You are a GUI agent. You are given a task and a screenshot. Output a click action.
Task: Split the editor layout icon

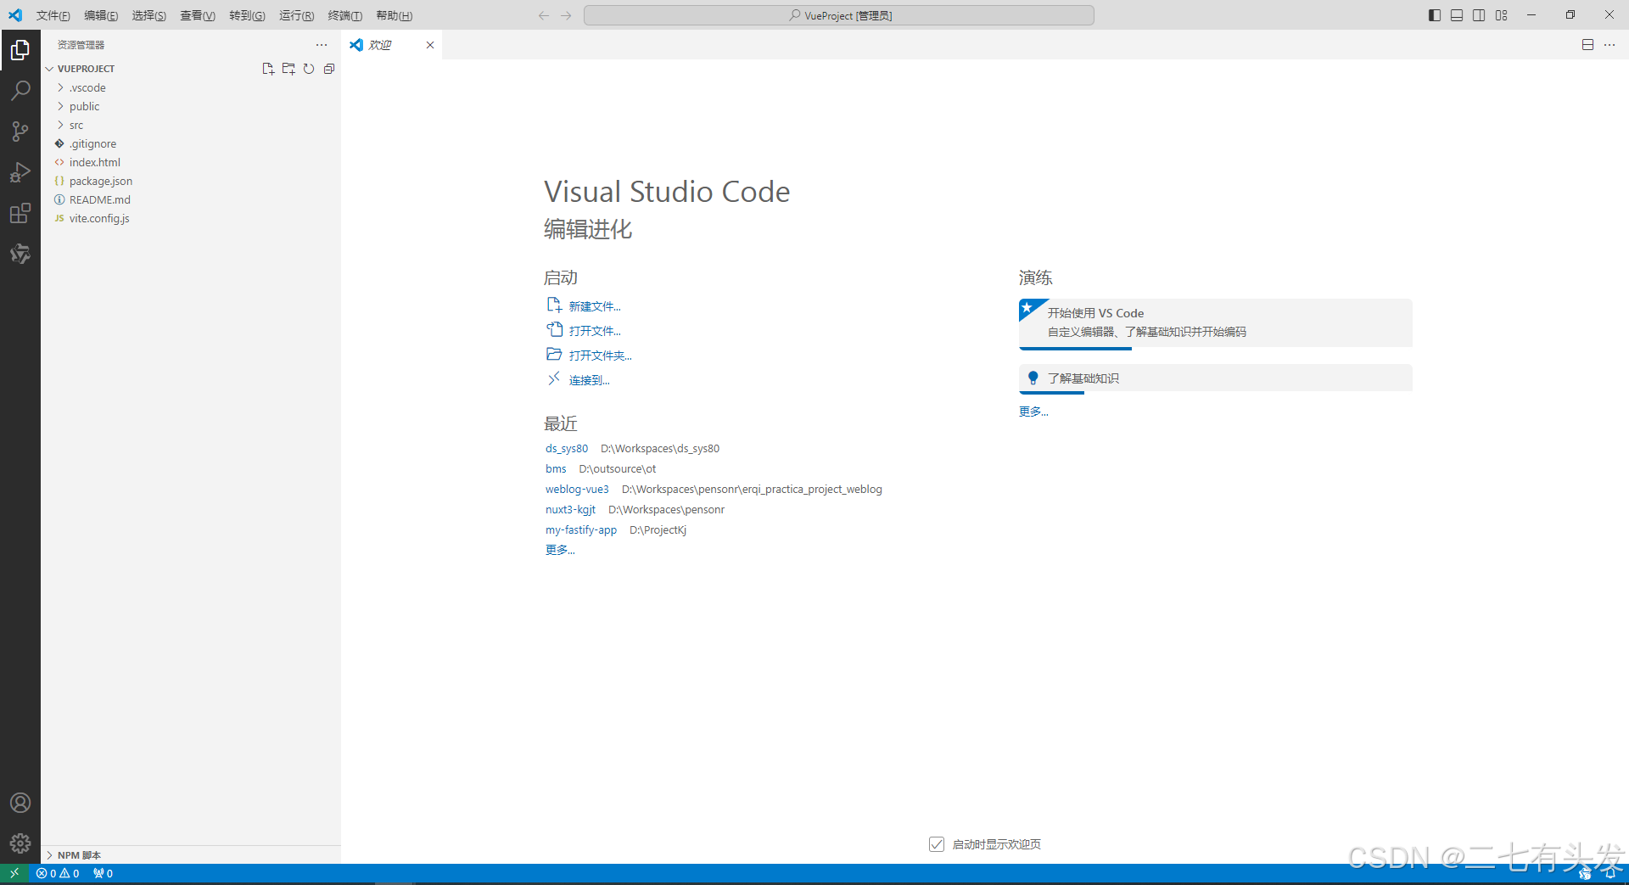click(x=1587, y=45)
